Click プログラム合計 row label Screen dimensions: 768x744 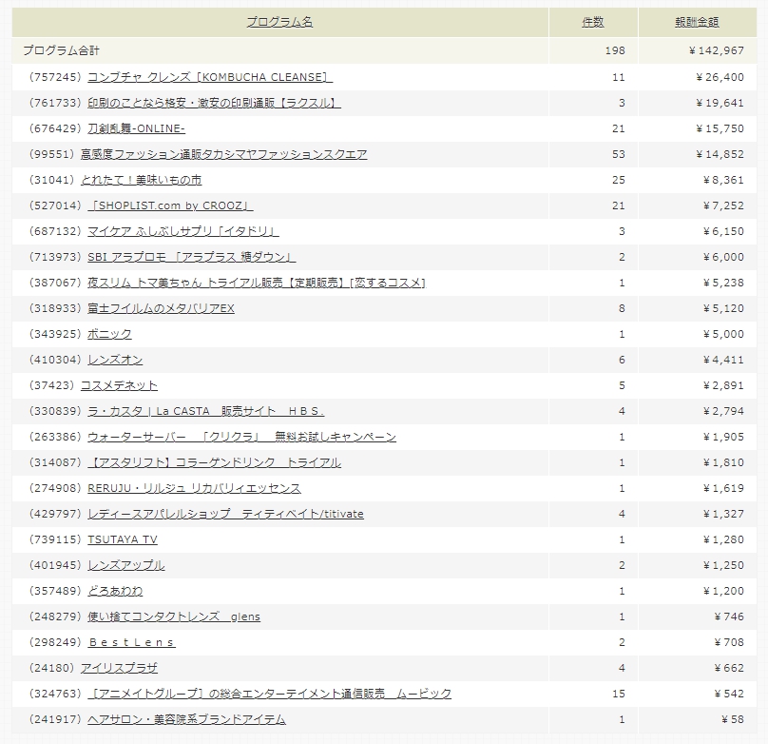coord(61,50)
